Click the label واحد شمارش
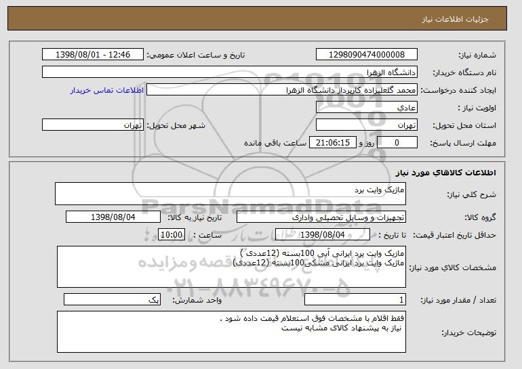Screen dimensions: 522x369 pos(197,301)
